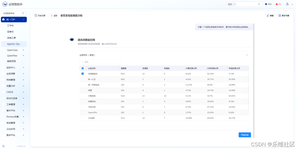Check the 构建系统 row checkbox
296x149 pixels.
coord(83,101)
